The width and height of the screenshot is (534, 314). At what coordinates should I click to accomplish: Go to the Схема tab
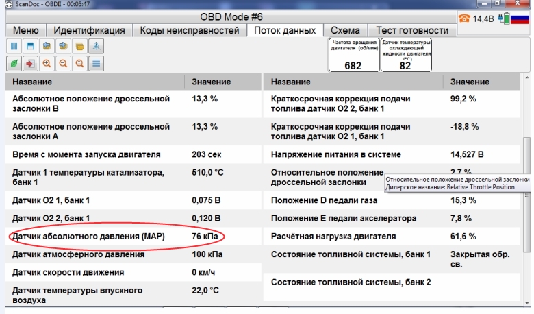(x=345, y=30)
